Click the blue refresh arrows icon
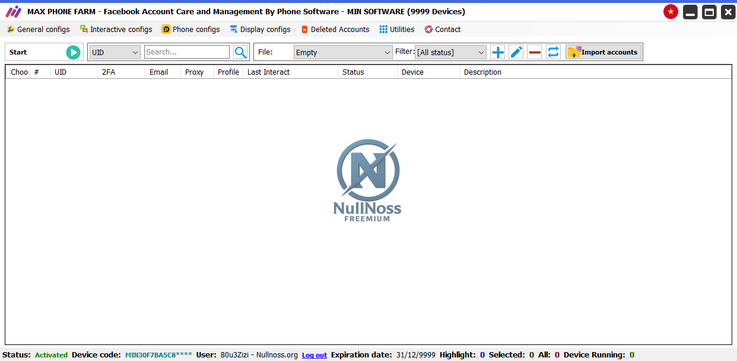Image resolution: width=737 pixels, height=361 pixels. tap(553, 52)
